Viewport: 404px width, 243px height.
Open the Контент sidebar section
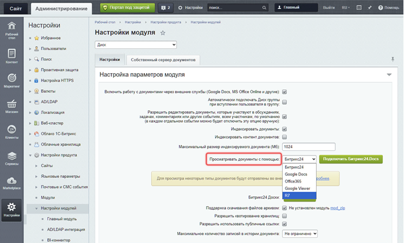[x=12, y=56]
